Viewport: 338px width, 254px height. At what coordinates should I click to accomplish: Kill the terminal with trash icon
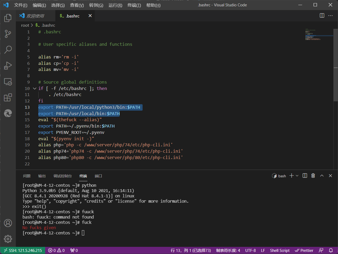[313, 176]
